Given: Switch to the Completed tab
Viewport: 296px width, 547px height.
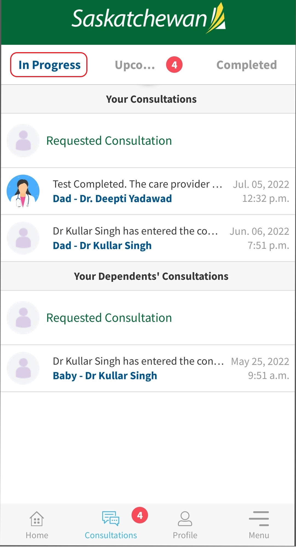Looking at the screenshot, I should tap(246, 65).
